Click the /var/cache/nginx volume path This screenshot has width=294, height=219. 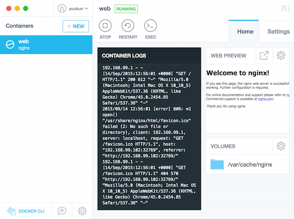click(250, 165)
